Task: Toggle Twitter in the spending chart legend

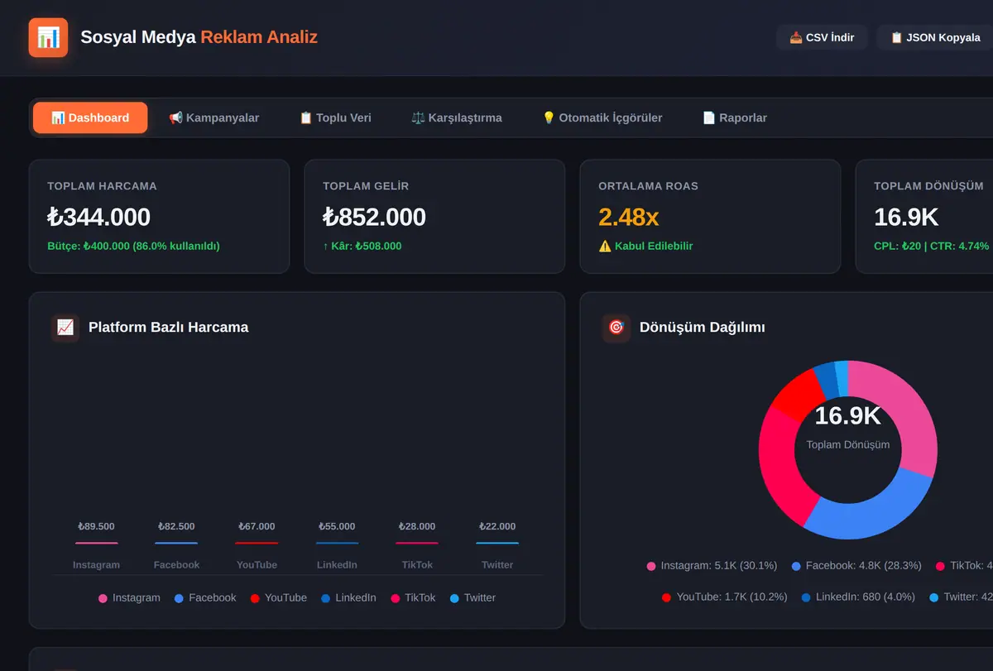Action: click(x=473, y=597)
